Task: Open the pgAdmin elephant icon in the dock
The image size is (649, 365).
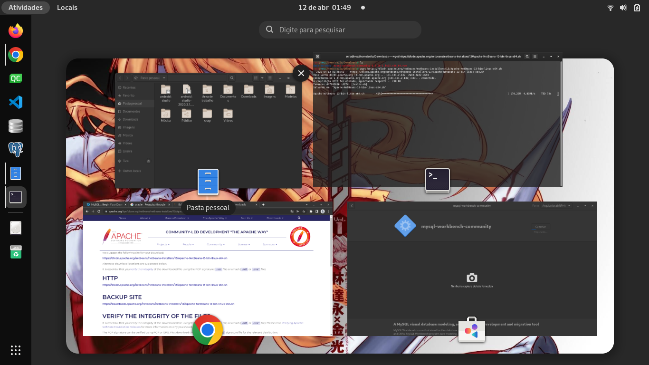Action: point(16,150)
